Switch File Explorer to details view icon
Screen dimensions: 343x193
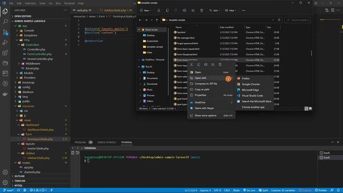coord(306,108)
